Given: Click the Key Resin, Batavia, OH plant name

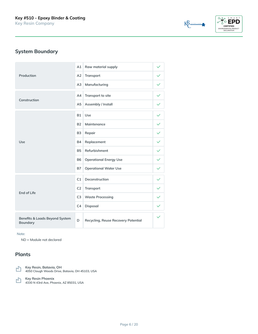Looking at the screenshot, I should [43, 267].
